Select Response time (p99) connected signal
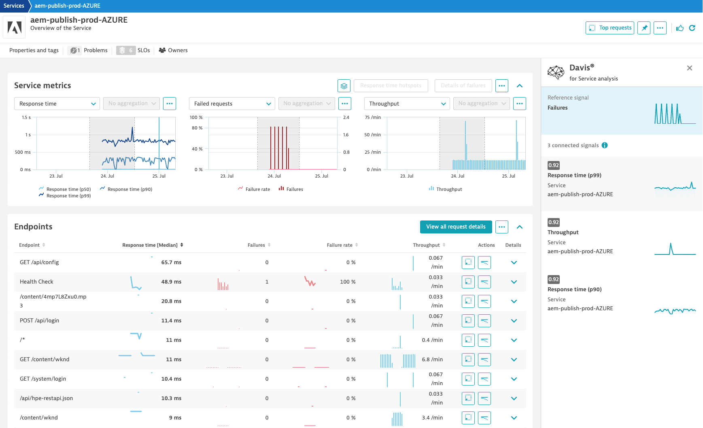Image resolution: width=703 pixels, height=428 pixels. 622,184
